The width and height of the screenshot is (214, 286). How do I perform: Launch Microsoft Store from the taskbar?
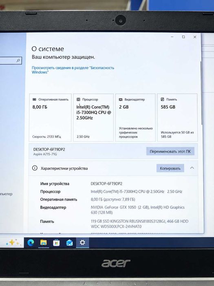(x=56, y=243)
